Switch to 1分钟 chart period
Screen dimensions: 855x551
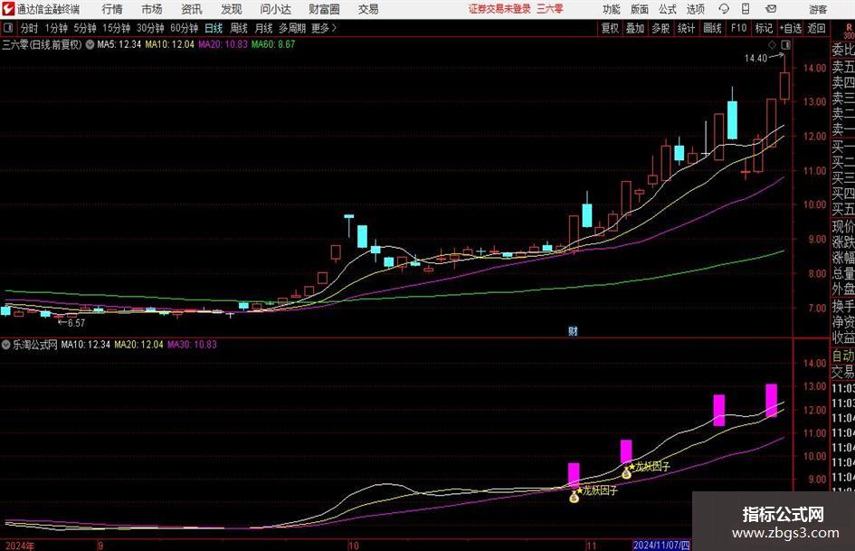56,28
